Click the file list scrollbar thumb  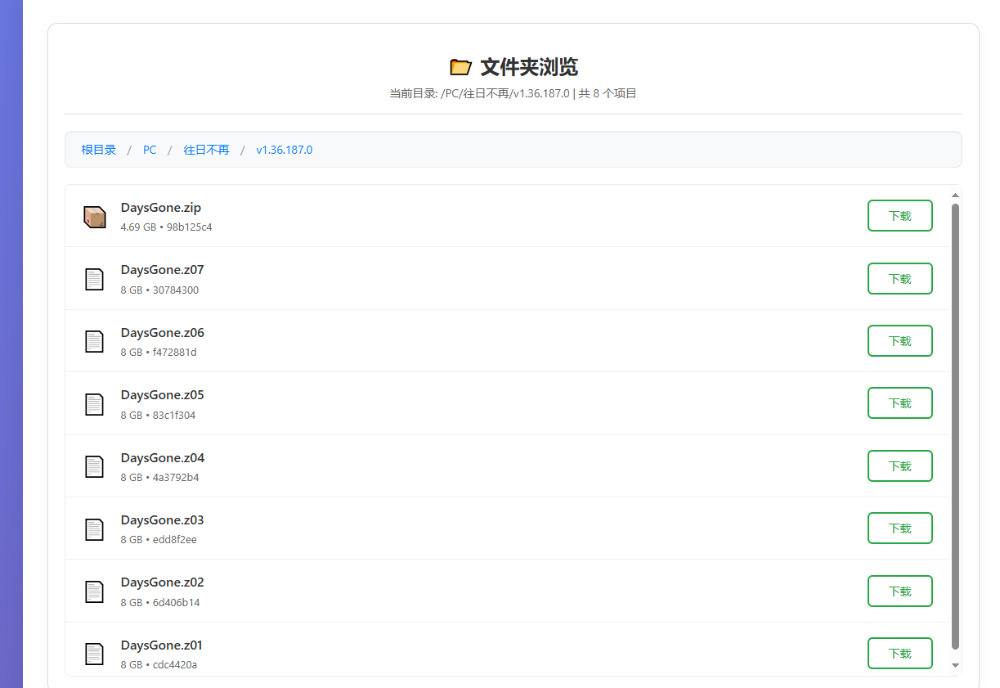tap(956, 426)
